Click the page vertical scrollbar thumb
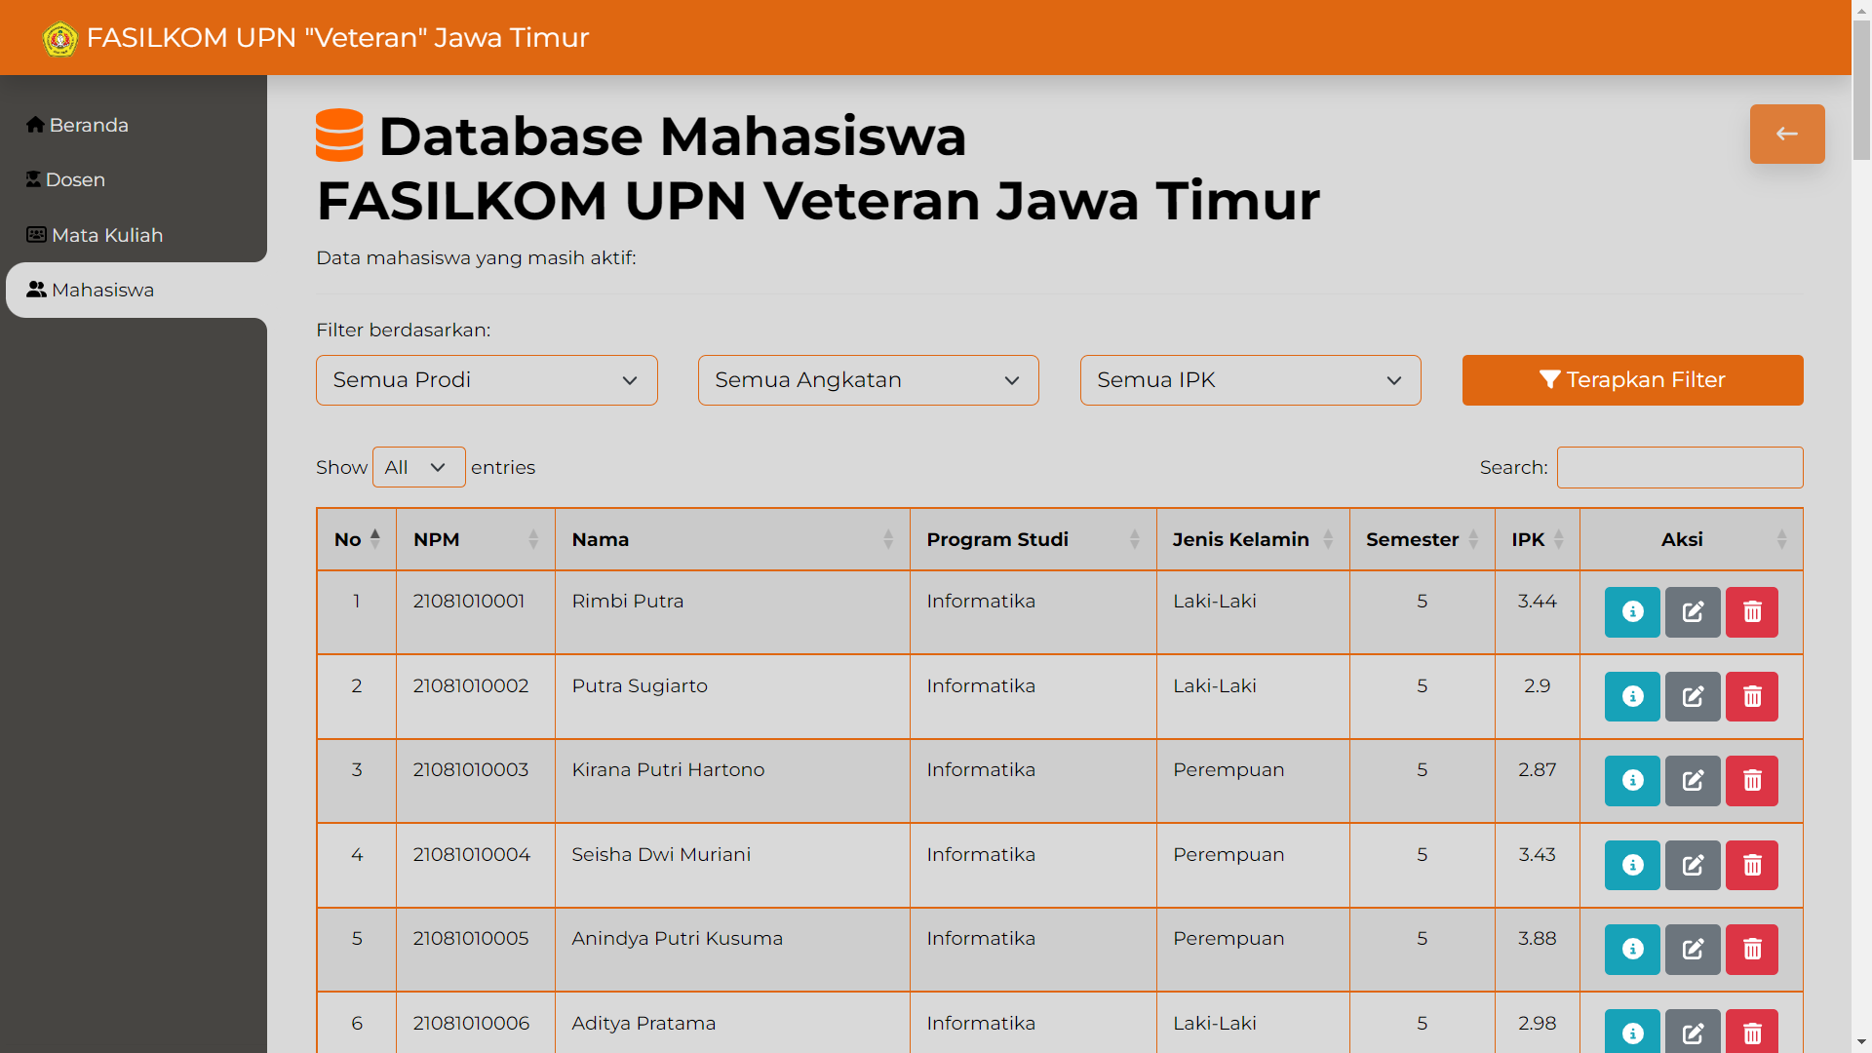 pyautogui.click(x=1861, y=90)
